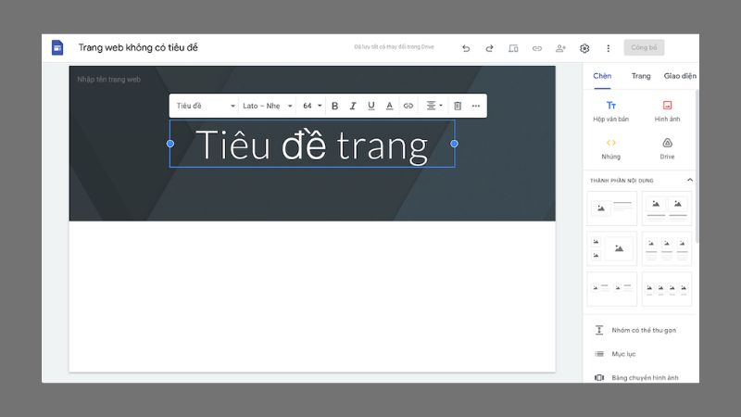This screenshot has width=741, height=417.
Task: Click the right resize handle of title box
Action: [454, 144]
